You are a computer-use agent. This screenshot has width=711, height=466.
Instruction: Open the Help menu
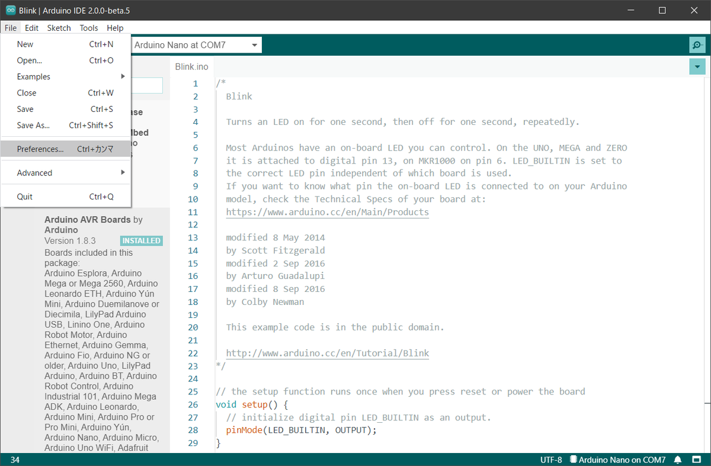pyautogui.click(x=115, y=28)
